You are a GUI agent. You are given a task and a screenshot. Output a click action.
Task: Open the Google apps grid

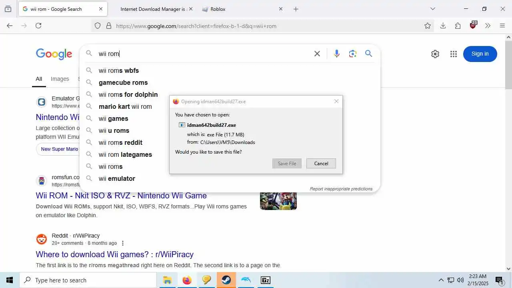coord(453,54)
